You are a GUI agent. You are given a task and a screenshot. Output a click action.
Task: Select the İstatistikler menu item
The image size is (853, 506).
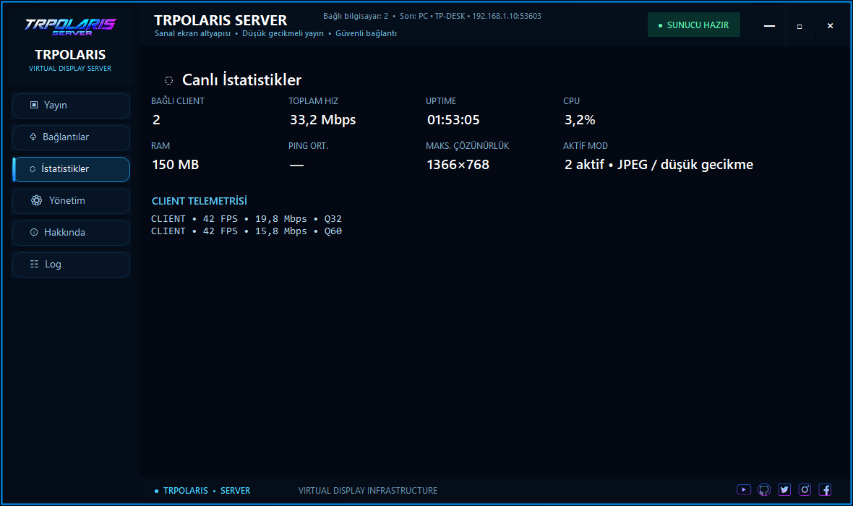pyautogui.click(x=71, y=169)
